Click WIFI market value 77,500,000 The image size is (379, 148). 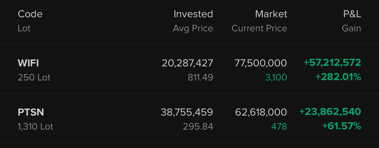click(261, 63)
